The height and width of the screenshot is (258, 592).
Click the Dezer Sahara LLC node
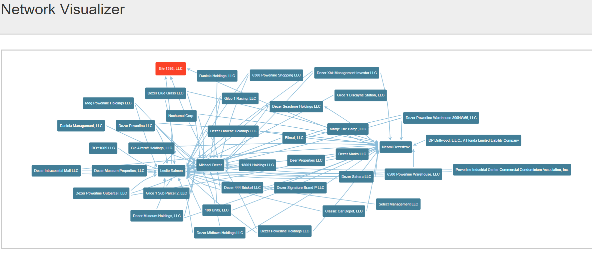point(356,177)
